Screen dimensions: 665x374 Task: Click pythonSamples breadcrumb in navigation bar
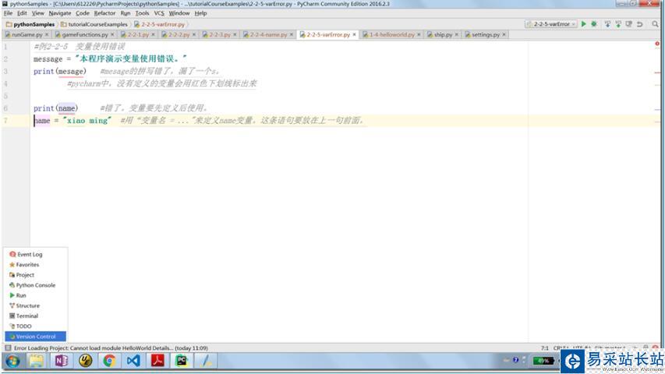(30, 24)
